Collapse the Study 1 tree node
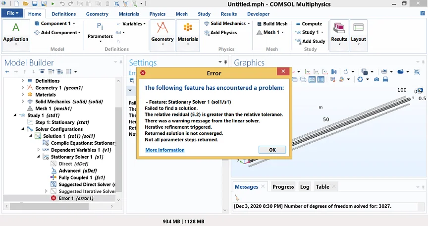Image resolution: width=428 pixels, height=226 pixels. click(x=15, y=115)
